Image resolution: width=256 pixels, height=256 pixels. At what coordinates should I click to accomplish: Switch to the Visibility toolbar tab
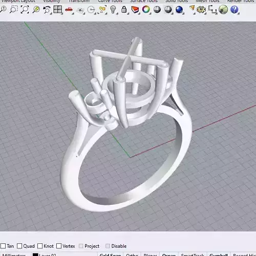coord(51,1)
